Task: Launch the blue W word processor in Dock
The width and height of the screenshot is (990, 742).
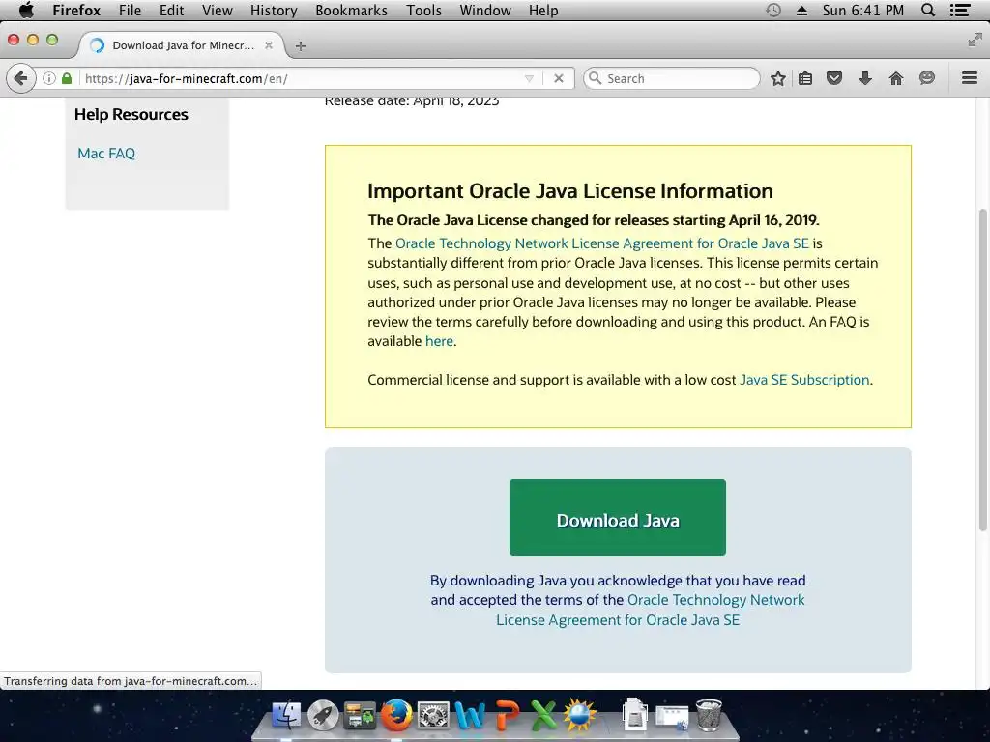Action: (470, 716)
